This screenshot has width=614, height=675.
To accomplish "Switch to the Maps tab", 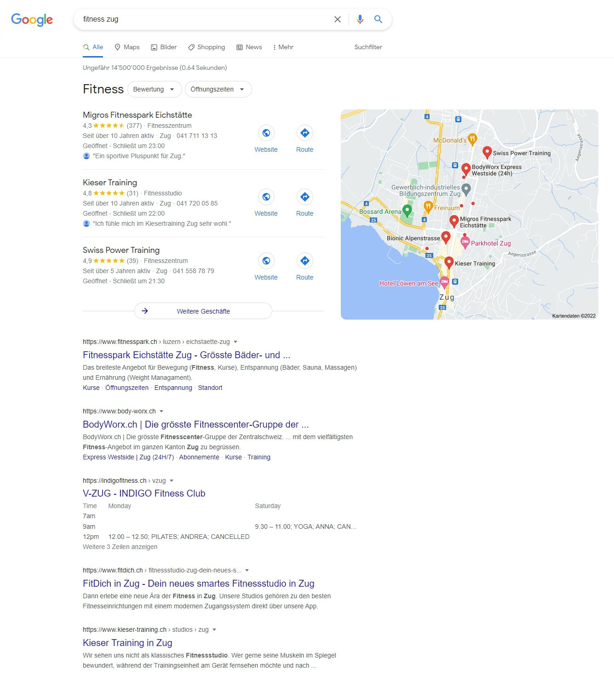I will 127,47.
